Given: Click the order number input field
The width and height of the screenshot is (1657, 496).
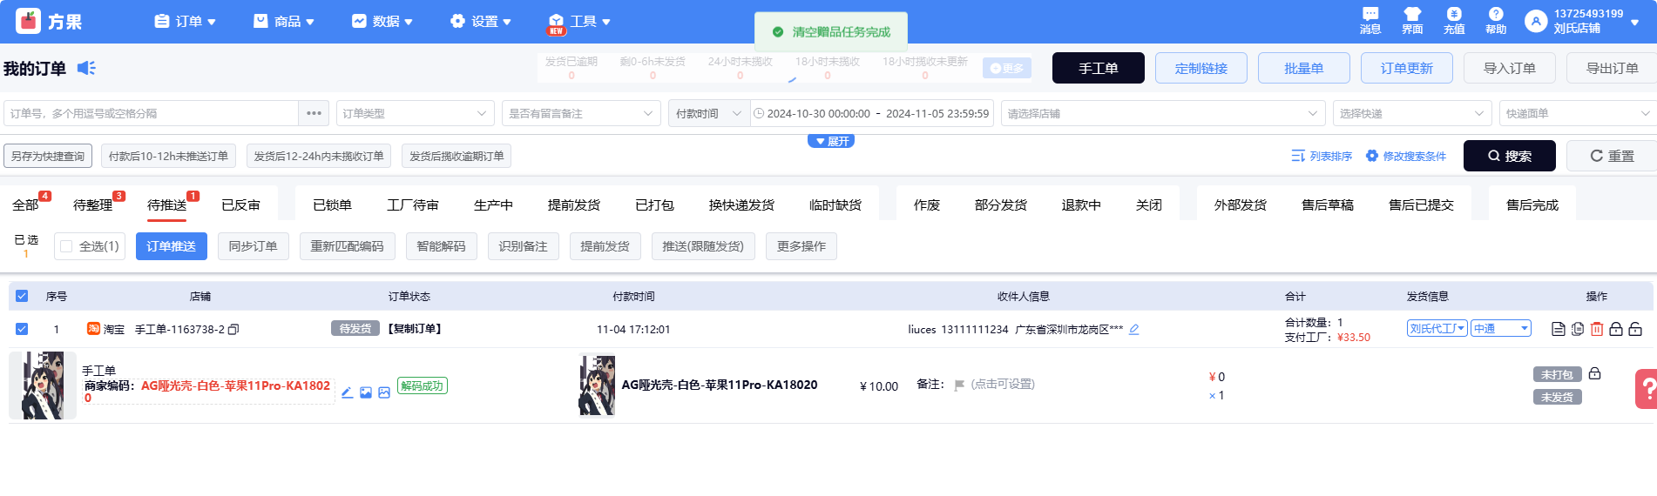Looking at the screenshot, I should pyautogui.click(x=151, y=113).
